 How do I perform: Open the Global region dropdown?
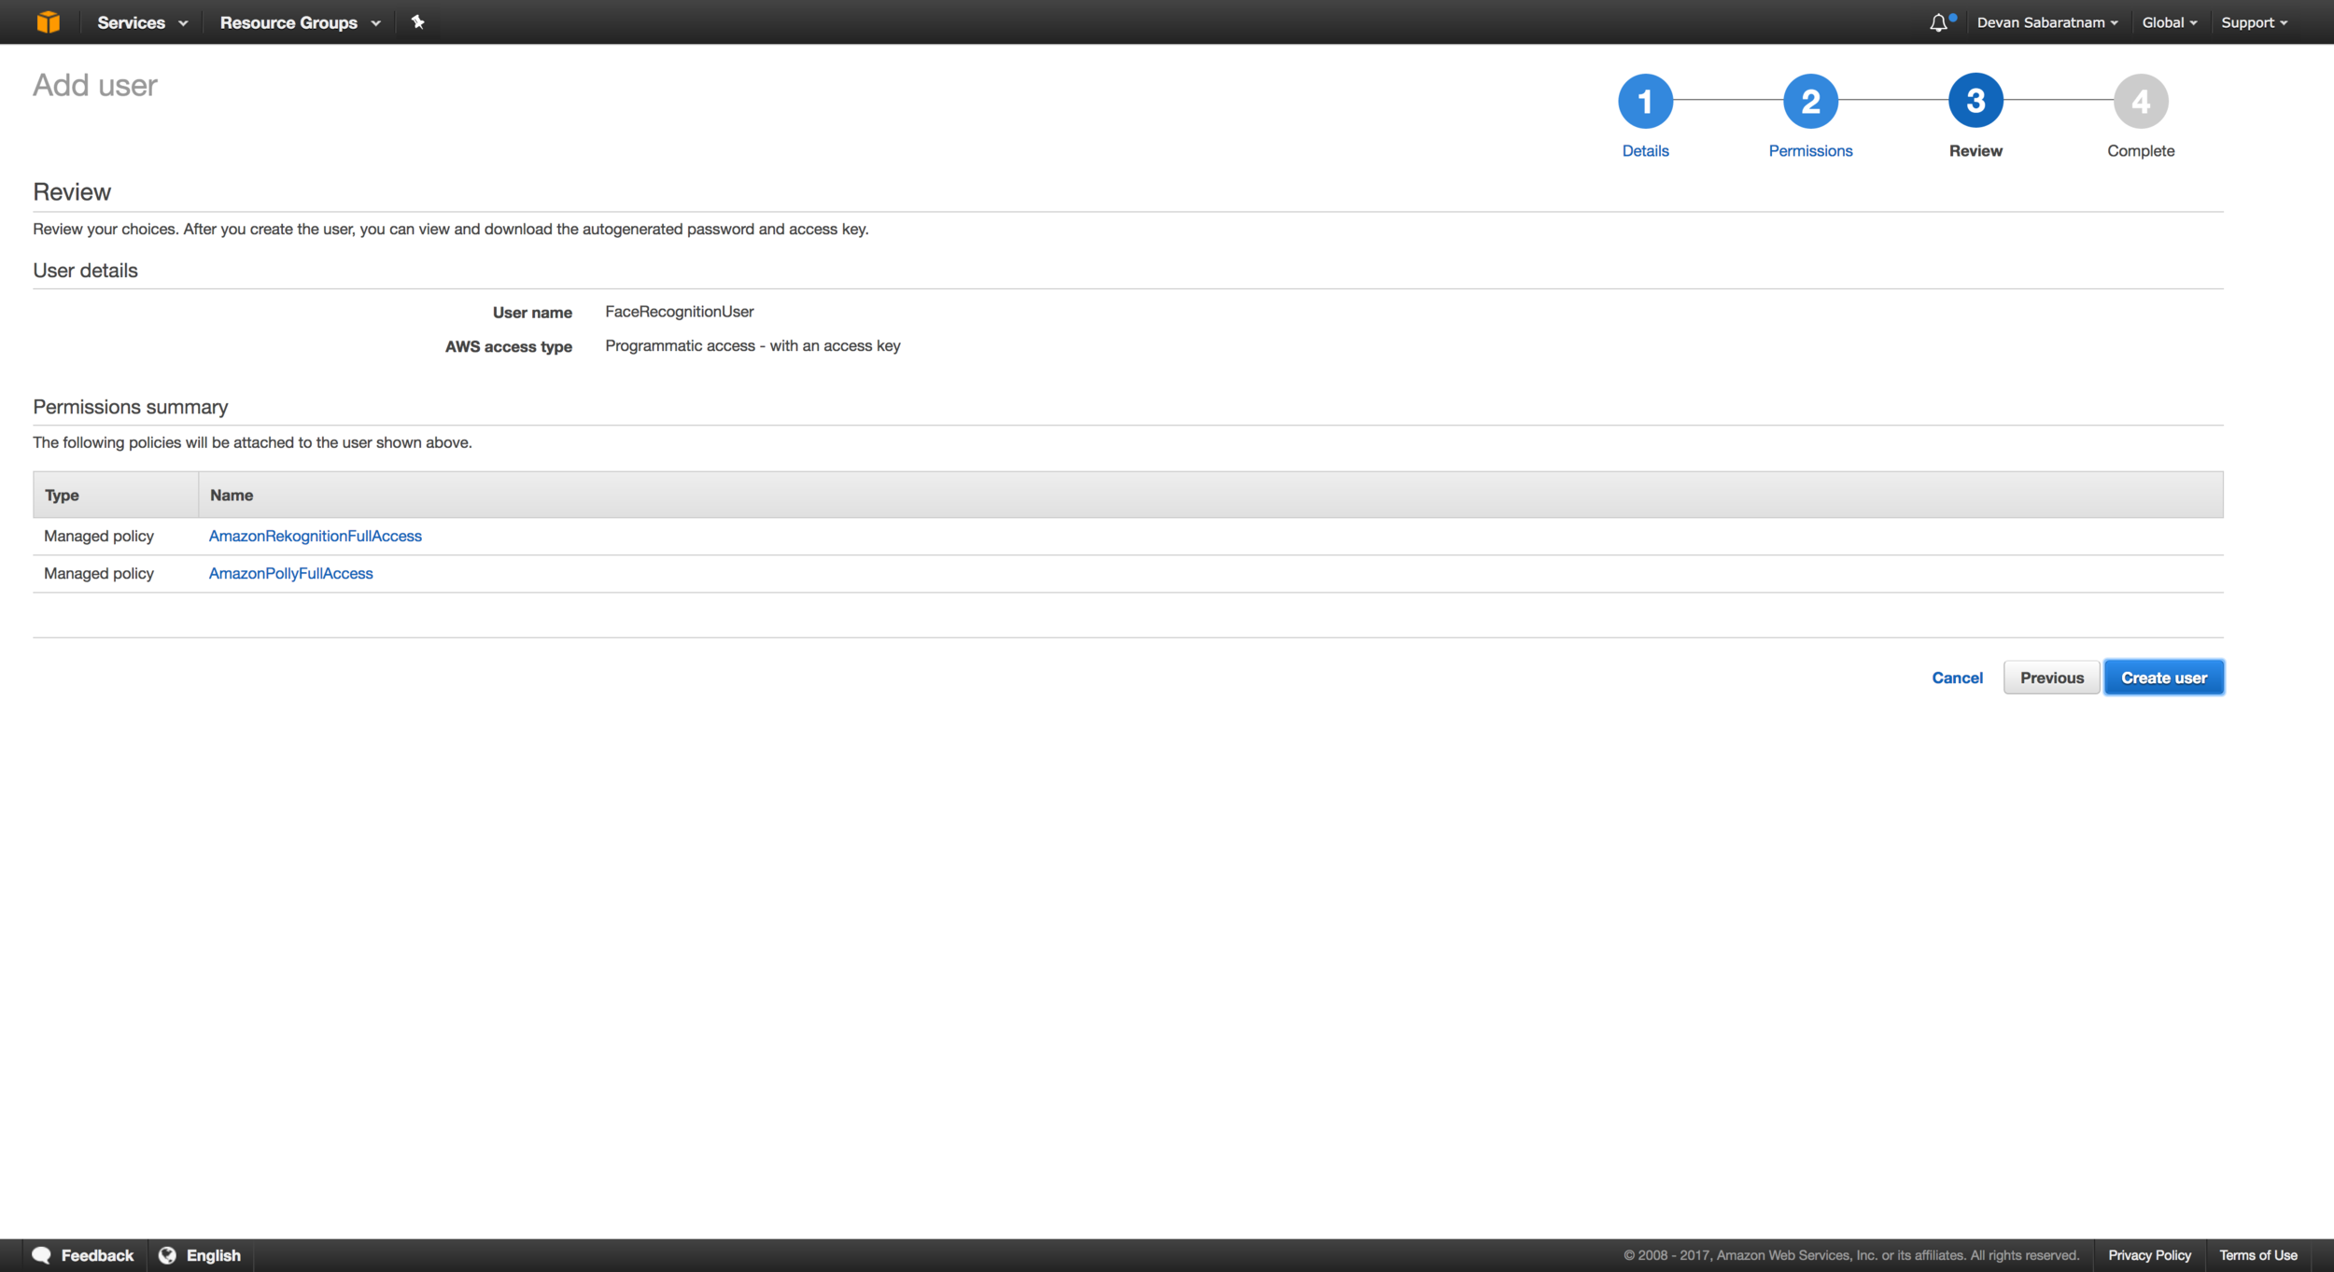tap(2170, 22)
